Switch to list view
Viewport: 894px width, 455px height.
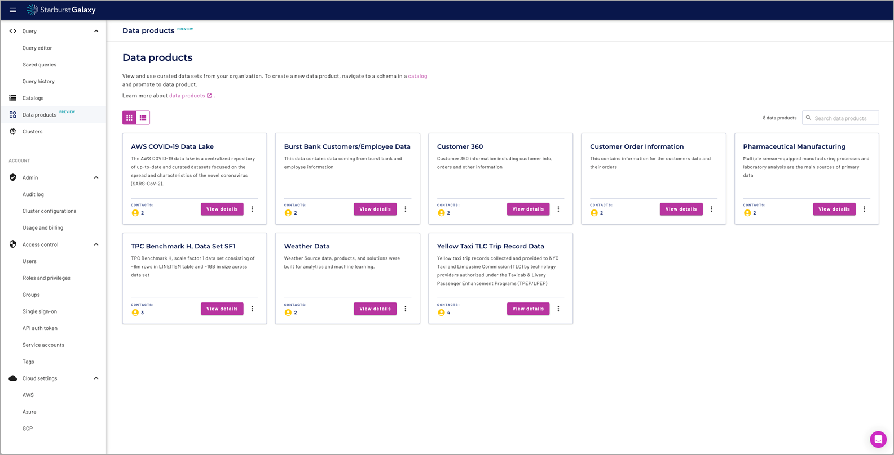[x=143, y=118]
